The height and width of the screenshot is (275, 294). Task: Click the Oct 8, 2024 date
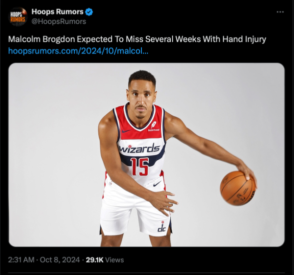click(60, 260)
